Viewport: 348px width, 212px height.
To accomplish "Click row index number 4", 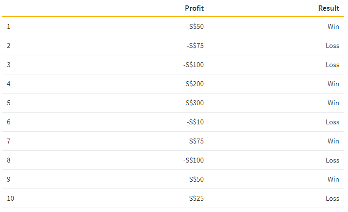I will [9, 84].
